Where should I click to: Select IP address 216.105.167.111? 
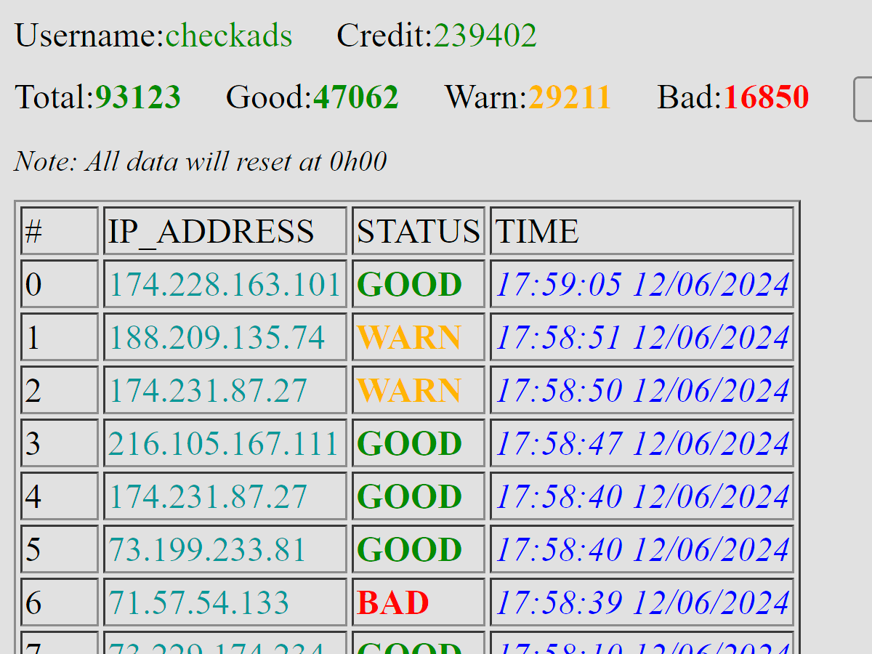click(224, 444)
